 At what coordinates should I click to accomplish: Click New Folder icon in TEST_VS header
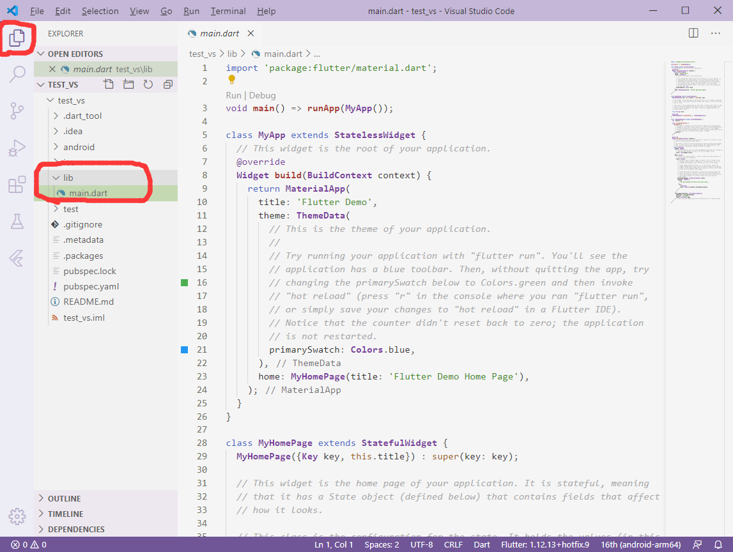coord(128,84)
